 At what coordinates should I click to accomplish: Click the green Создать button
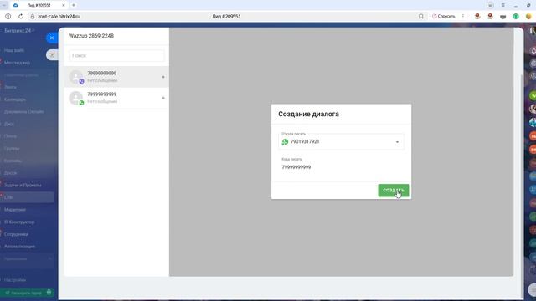coord(393,190)
